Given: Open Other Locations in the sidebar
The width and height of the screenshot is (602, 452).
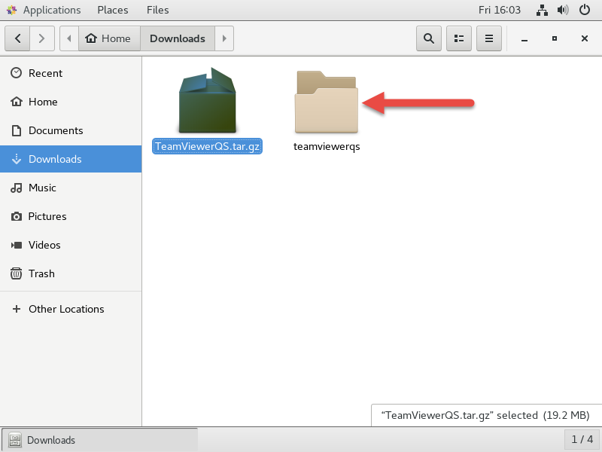Looking at the screenshot, I should coord(71,309).
